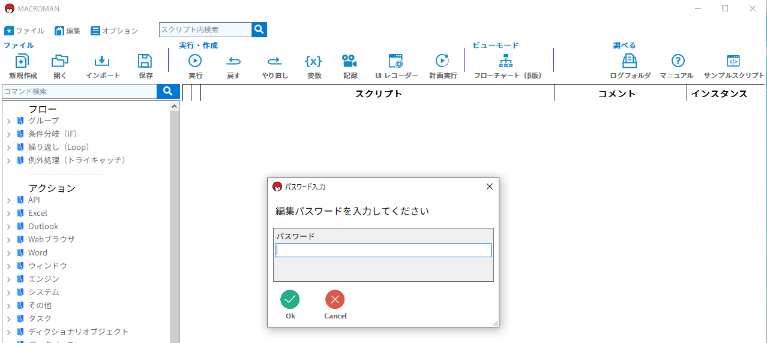
Task: Launch the UI レコーダー icon
Action: [396, 61]
